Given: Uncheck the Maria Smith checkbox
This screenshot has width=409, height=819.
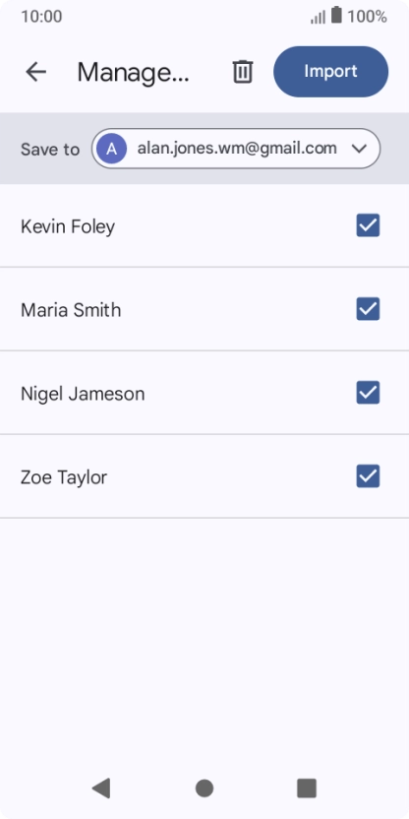Looking at the screenshot, I should [x=368, y=309].
